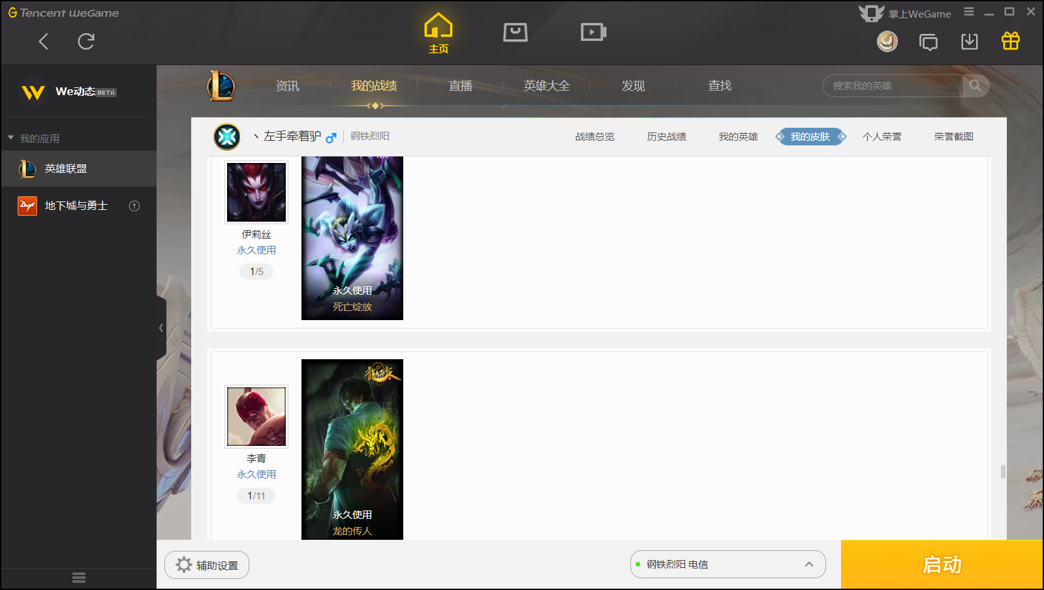Open the hamburger main menu
This screenshot has height=590, width=1044.
969,12
